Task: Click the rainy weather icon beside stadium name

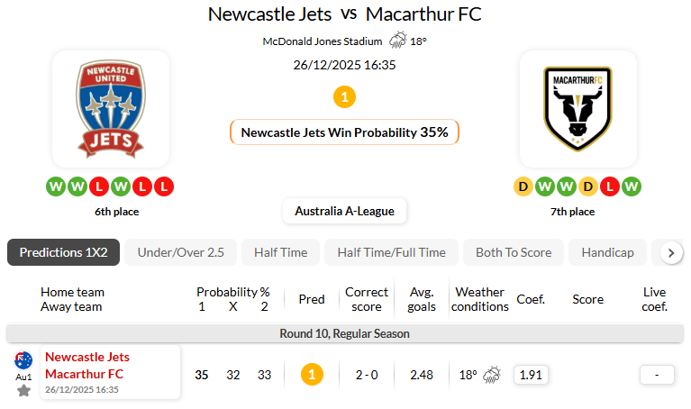Action: point(397,41)
